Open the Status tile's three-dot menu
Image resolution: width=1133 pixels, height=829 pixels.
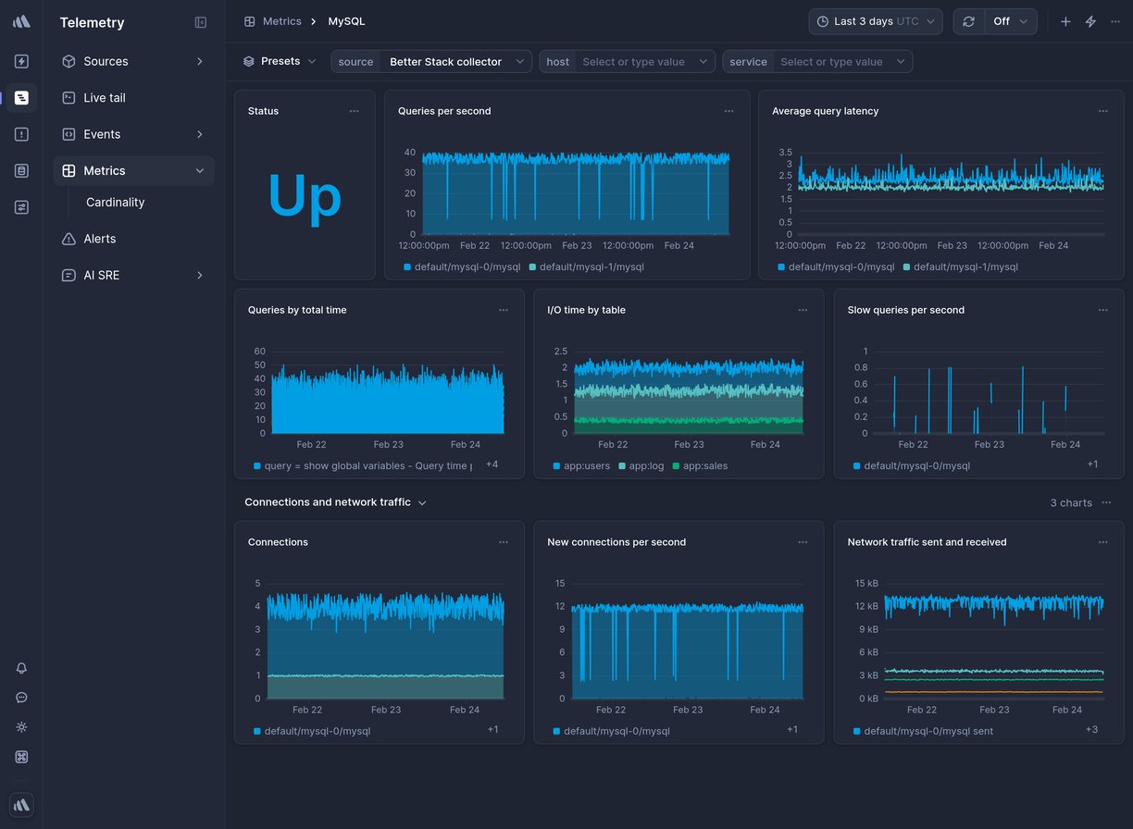coord(355,110)
